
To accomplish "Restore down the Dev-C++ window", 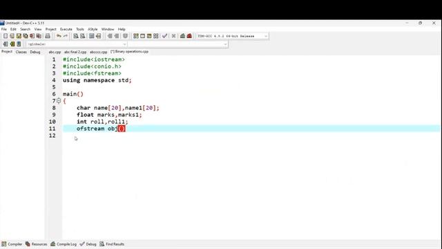I will coord(420,23).
